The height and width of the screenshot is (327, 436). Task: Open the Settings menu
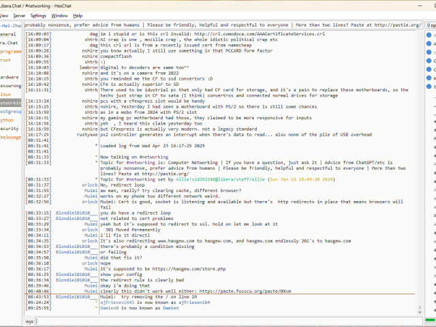tap(38, 15)
